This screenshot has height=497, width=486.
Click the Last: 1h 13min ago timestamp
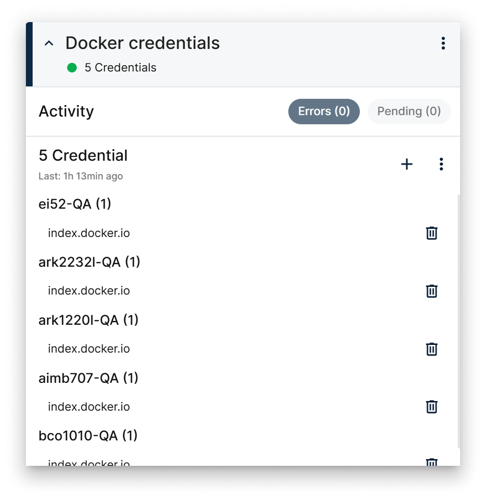[81, 176]
